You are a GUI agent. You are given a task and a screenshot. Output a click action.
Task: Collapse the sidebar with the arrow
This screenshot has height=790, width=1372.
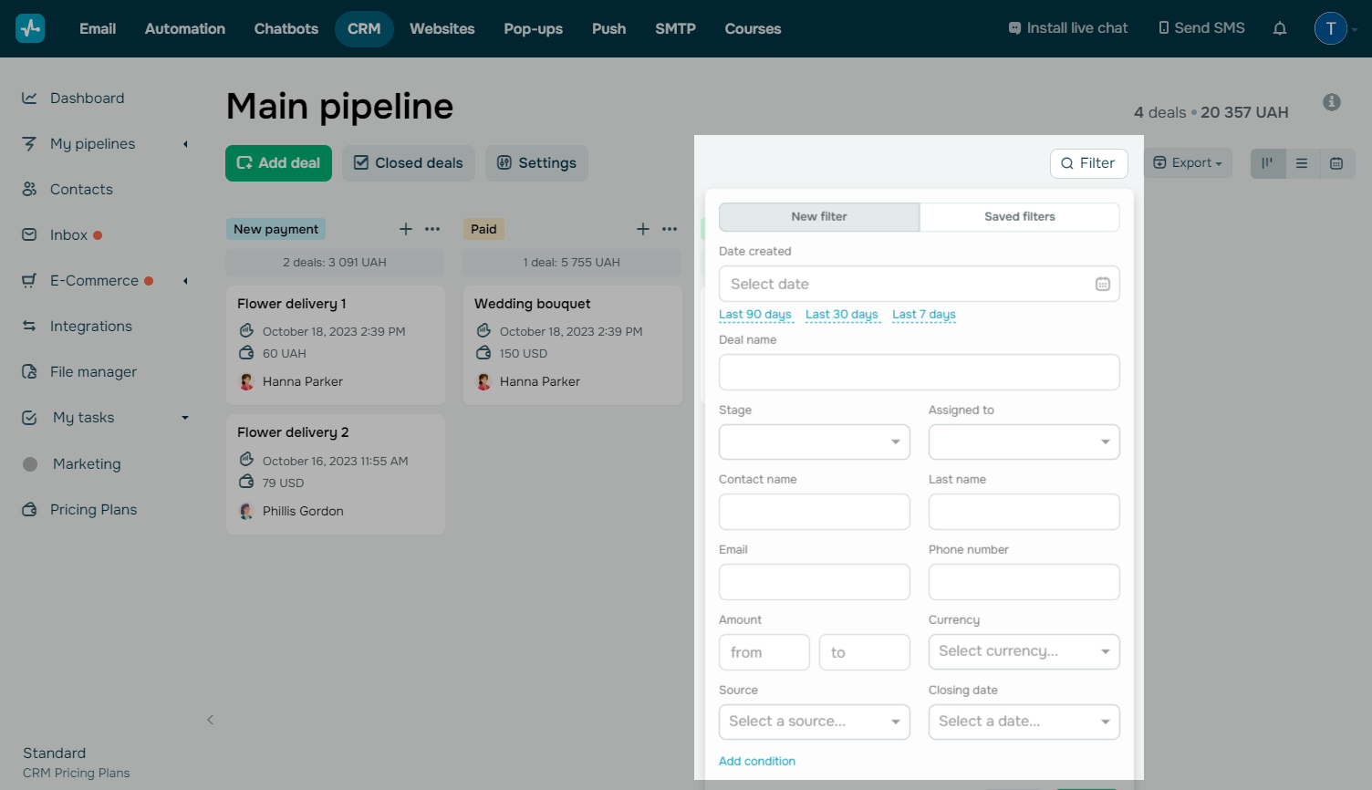210,720
